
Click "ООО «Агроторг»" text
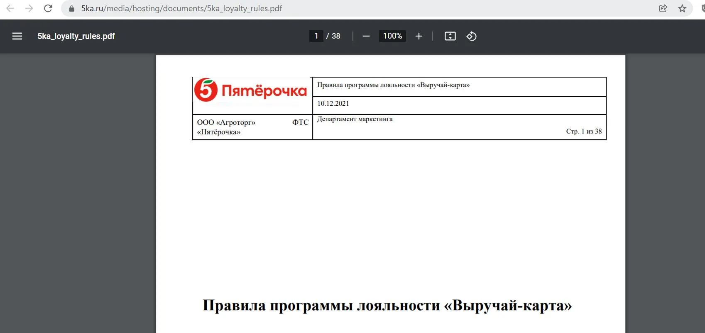click(226, 122)
